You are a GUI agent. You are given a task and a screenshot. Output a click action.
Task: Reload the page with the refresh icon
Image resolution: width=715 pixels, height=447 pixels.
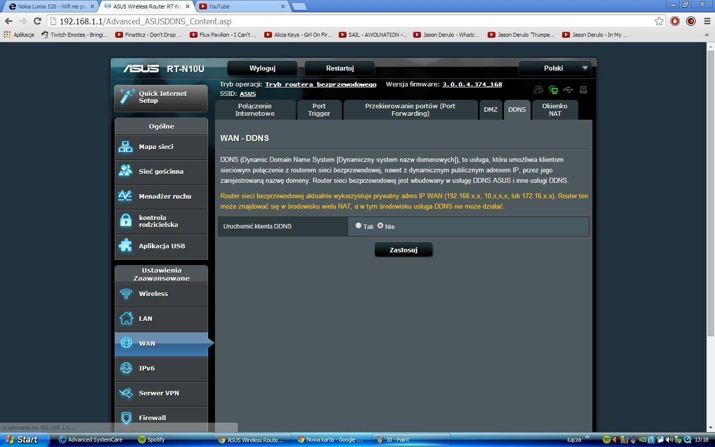pyautogui.click(x=37, y=21)
